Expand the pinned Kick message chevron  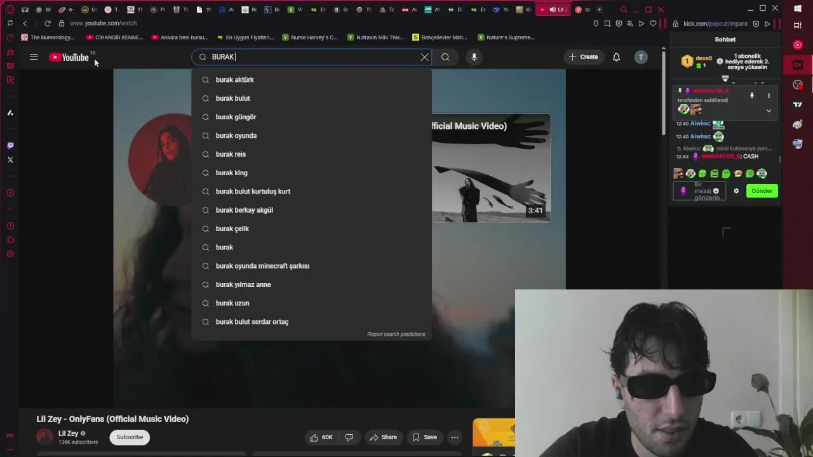(x=769, y=110)
